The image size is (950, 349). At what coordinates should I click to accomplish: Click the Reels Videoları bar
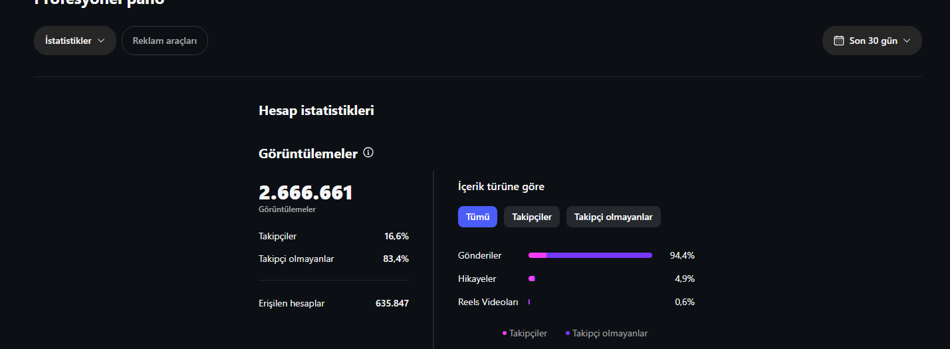click(529, 302)
